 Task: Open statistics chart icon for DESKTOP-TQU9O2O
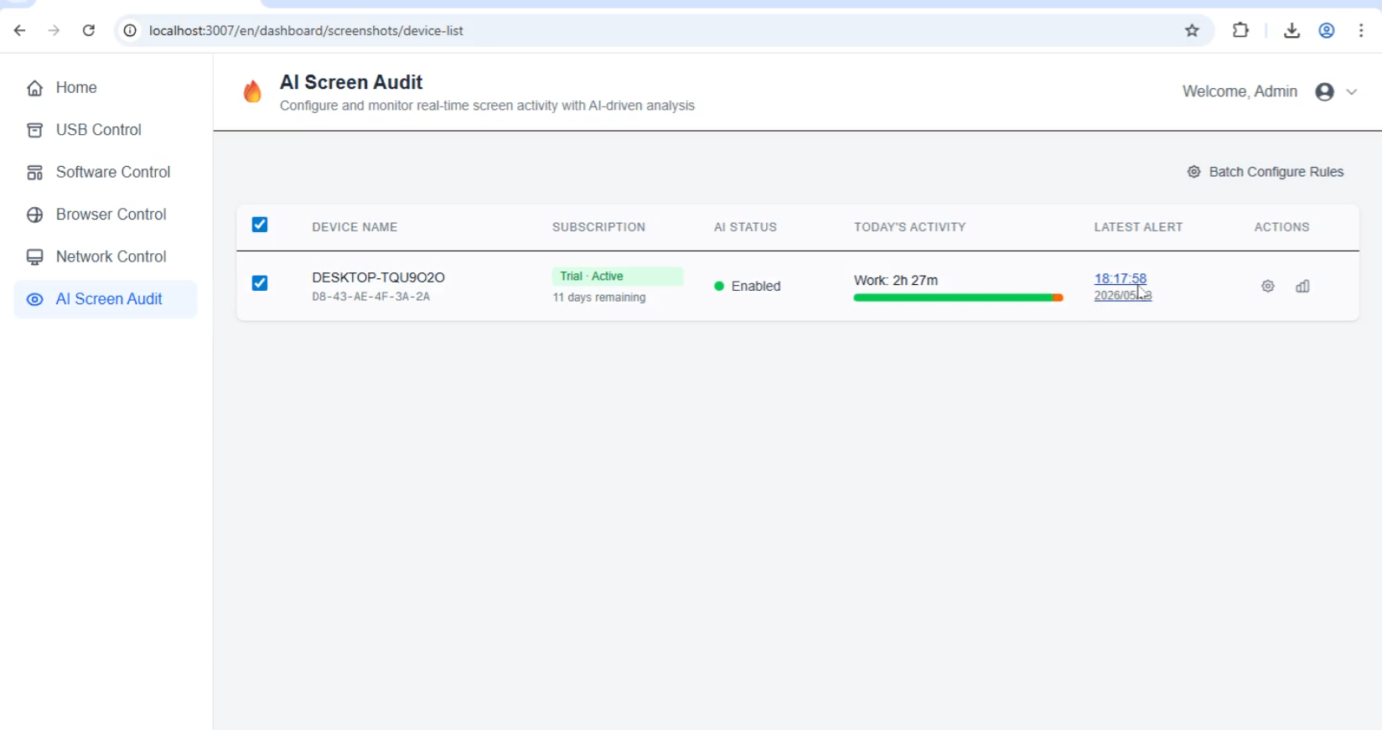(1302, 287)
